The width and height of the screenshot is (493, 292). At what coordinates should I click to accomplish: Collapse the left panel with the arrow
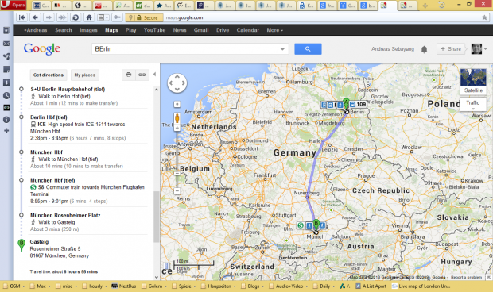point(154,75)
